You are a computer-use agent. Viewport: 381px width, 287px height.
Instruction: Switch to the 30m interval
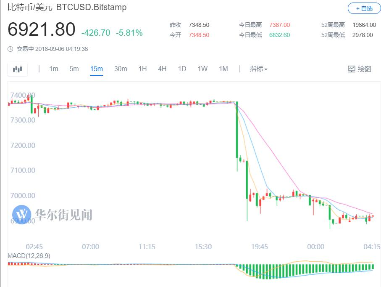(x=121, y=69)
